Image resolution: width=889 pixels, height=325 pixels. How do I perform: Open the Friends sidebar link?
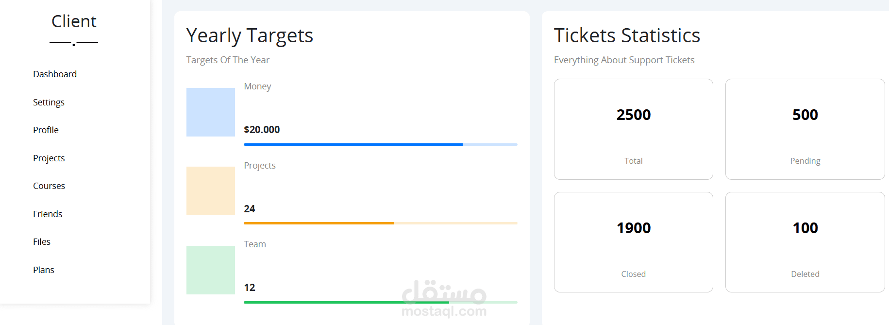click(48, 214)
